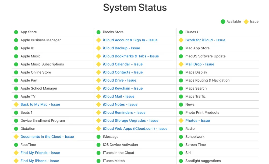Select the iCloud Storage Upgrades issue link
Viewport: 269px width, 164px height.
(130, 121)
